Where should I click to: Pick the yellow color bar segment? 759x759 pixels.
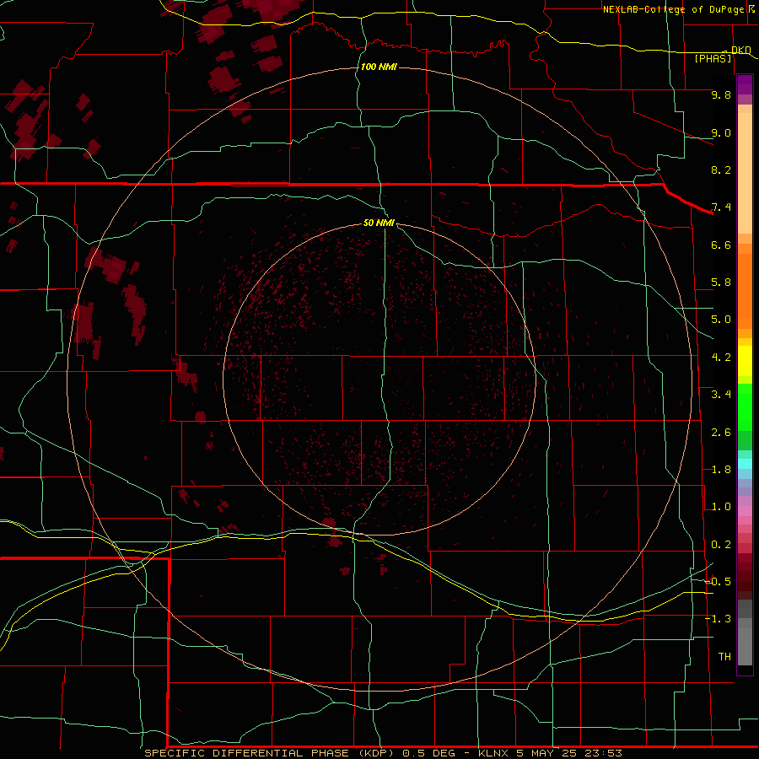coord(745,361)
